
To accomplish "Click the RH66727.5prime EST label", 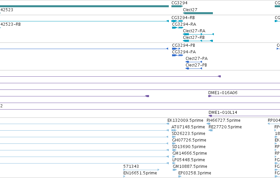I will click(223, 120).
